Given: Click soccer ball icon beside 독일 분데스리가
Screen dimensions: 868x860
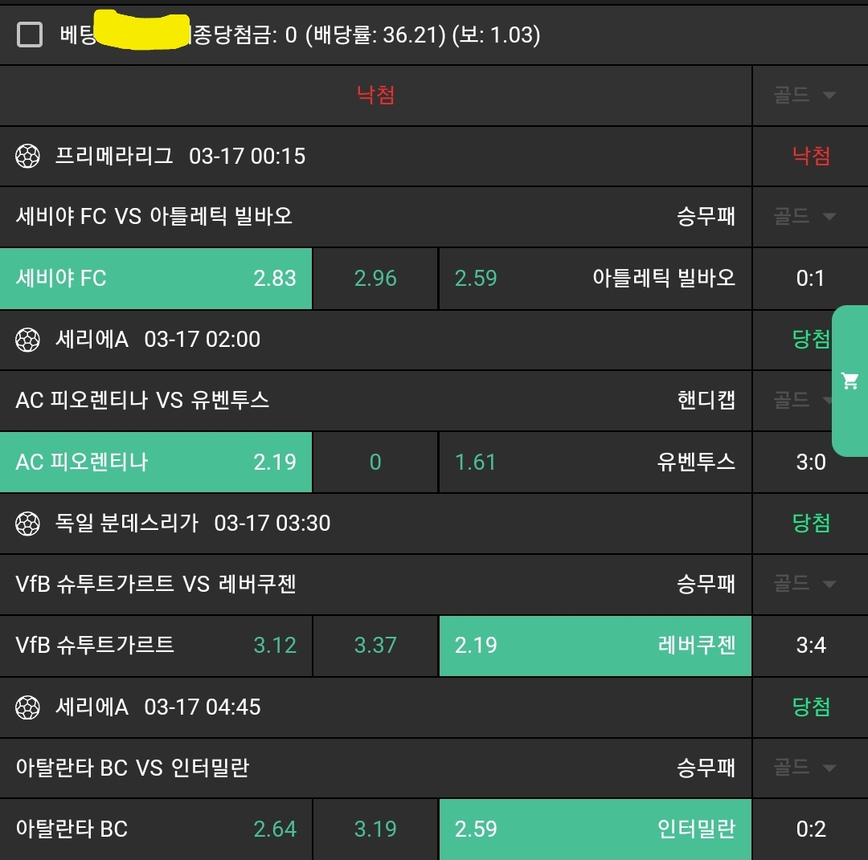Looking at the screenshot, I should tap(27, 524).
